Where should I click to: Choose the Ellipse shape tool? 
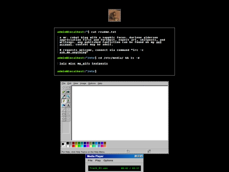pos(64,119)
